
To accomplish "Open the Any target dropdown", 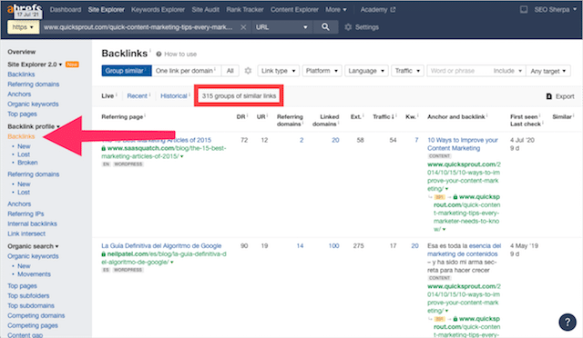I will [x=548, y=71].
